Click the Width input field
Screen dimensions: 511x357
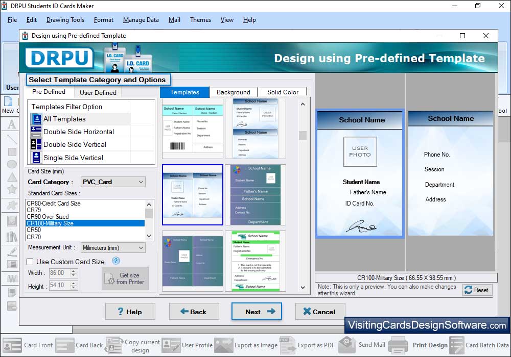point(59,273)
